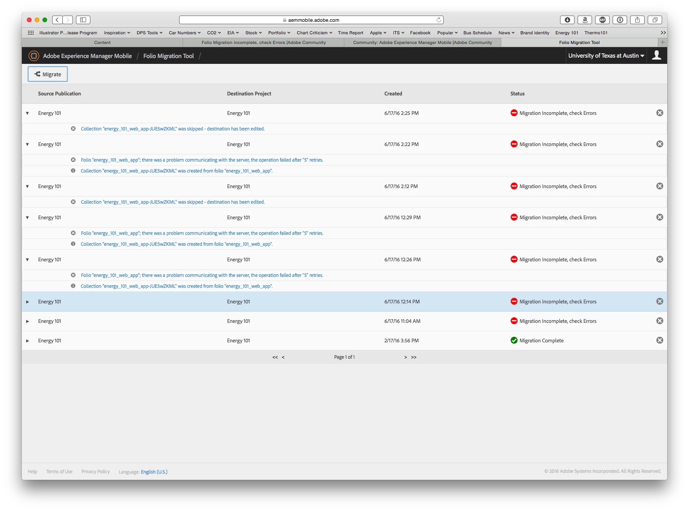Image resolution: width=689 pixels, height=511 pixels.
Task: Click error message under the 6/17/16 12:29 PM row
Action: tap(202, 233)
